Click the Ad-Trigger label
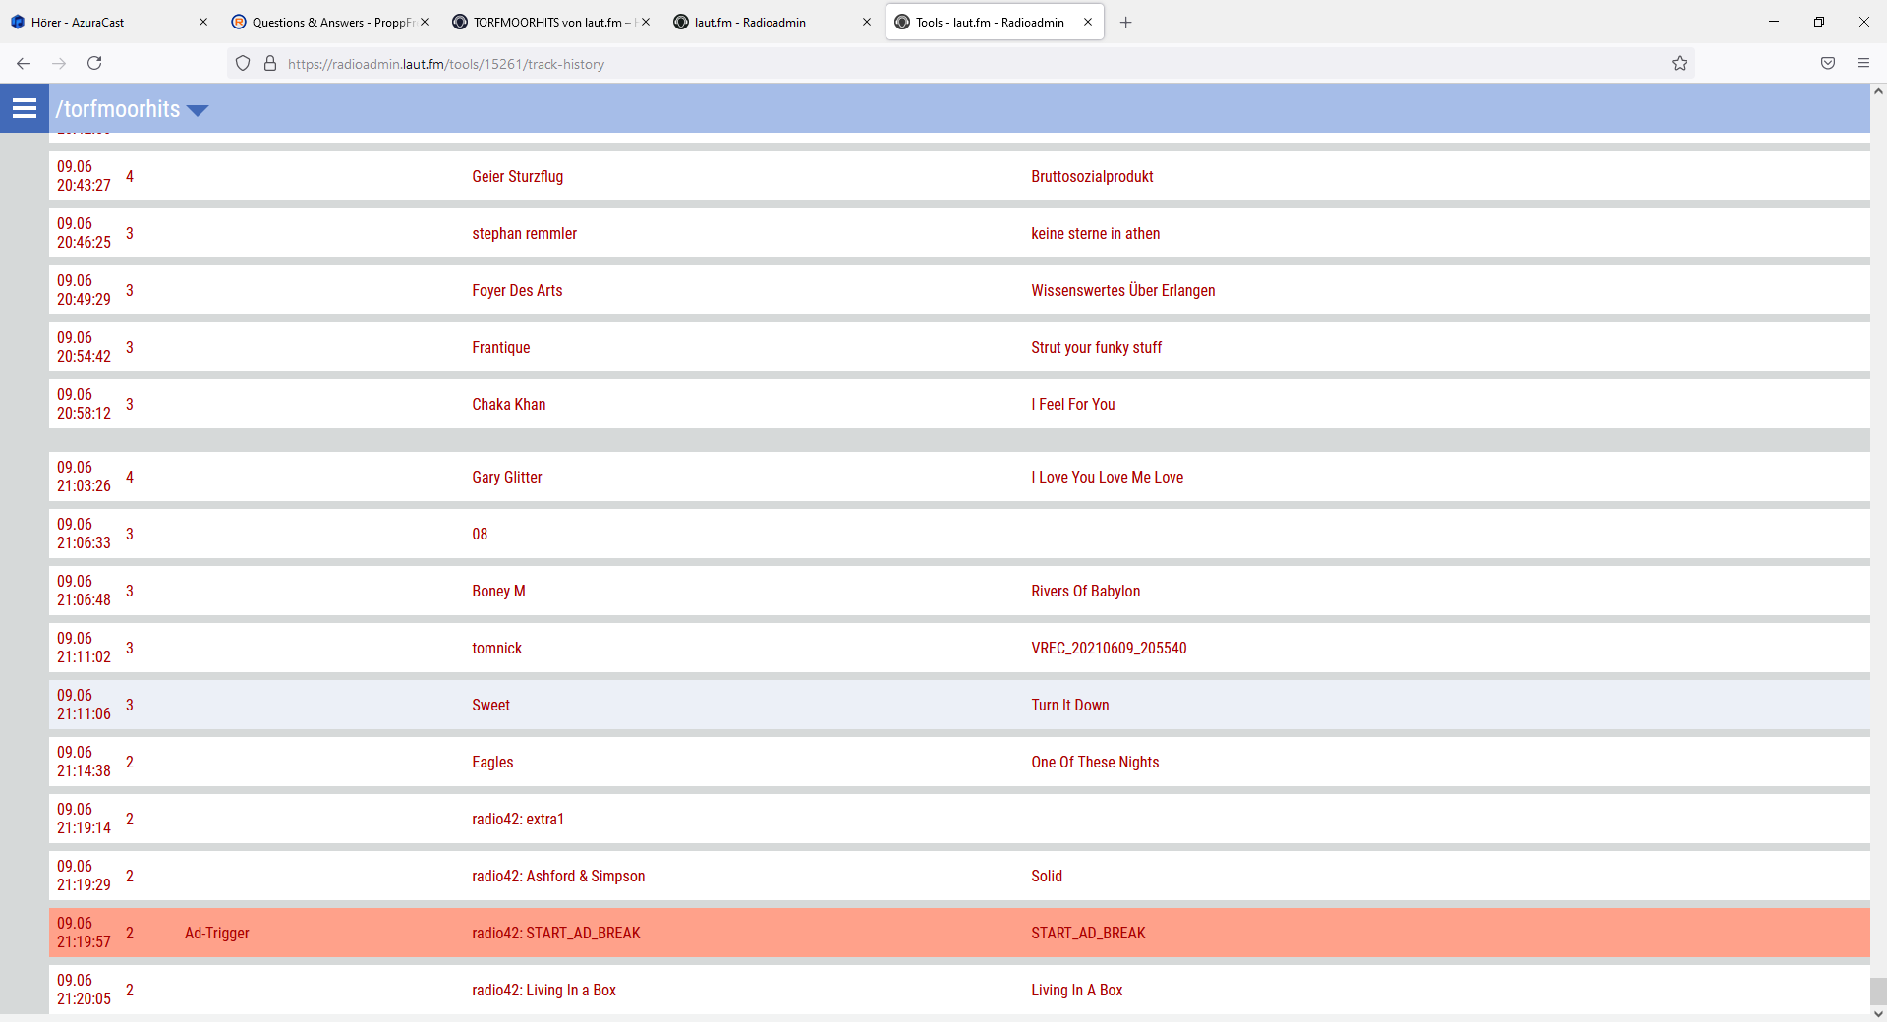The width and height of the screenshot is (1887, 1022). click(x=217, y=934)
